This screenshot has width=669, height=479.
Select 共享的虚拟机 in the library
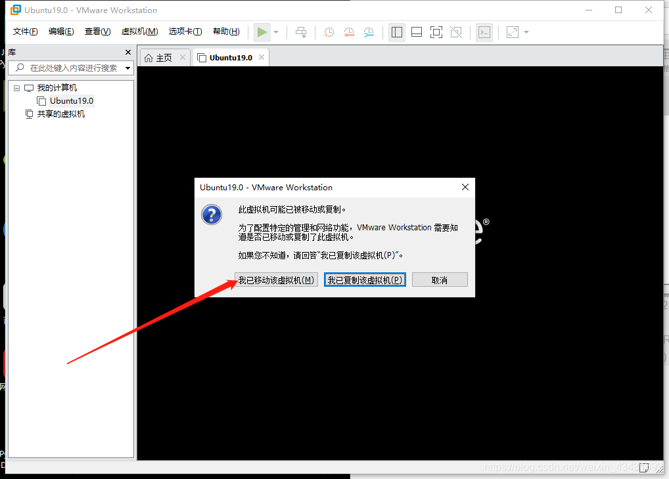pos(60,114)
